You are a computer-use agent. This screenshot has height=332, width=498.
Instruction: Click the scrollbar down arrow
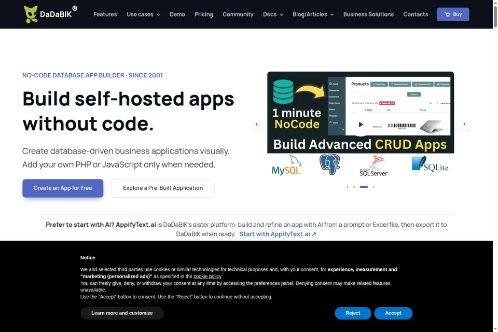(495, 329)
